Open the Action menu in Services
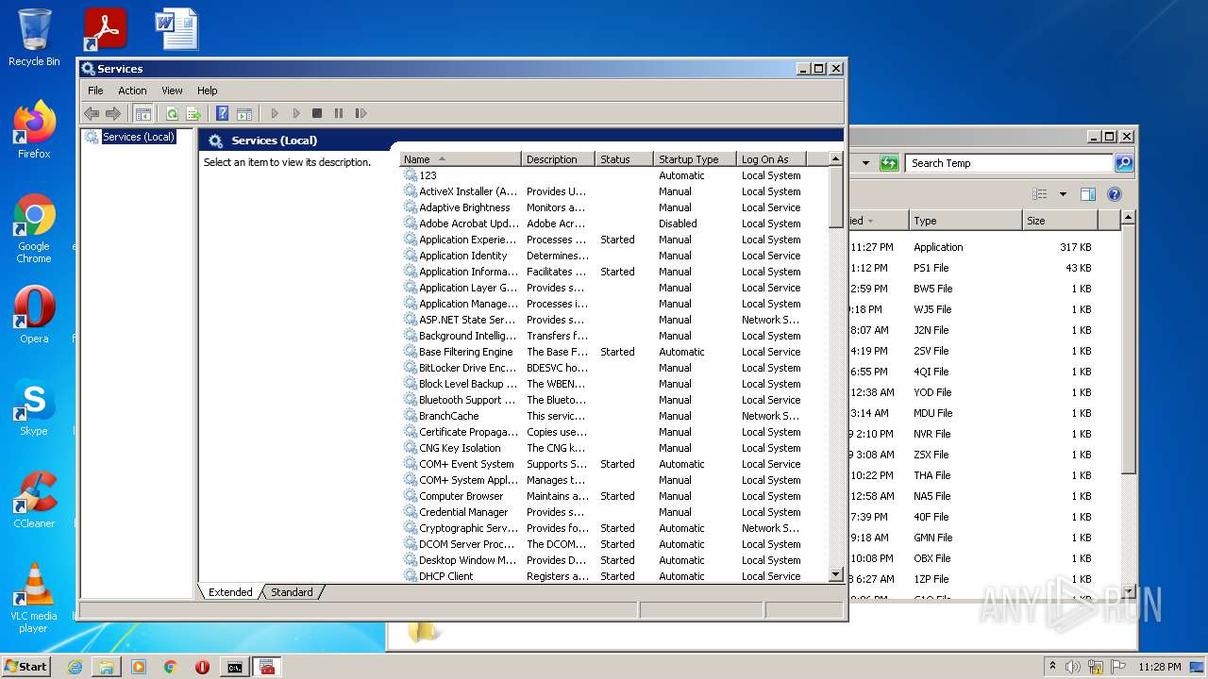 tap(132, 91)
